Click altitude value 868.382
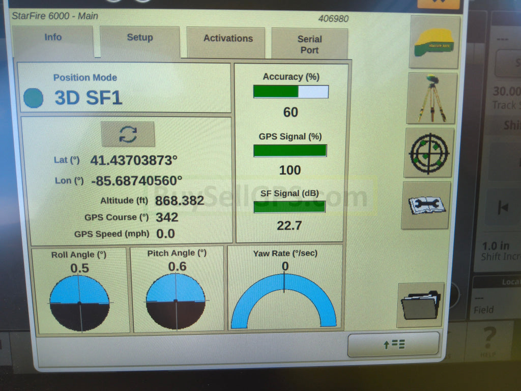Viewport: 521px width, 391px height. [180, 201]
